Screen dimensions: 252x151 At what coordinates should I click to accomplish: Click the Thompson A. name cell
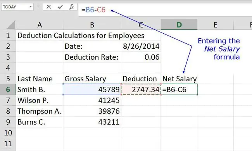click(40, 111)
